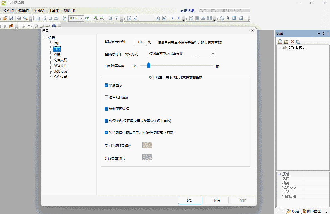Open the search magnifier tool
The height and width of the screenshot is (214, 330).
coord(25,18)
